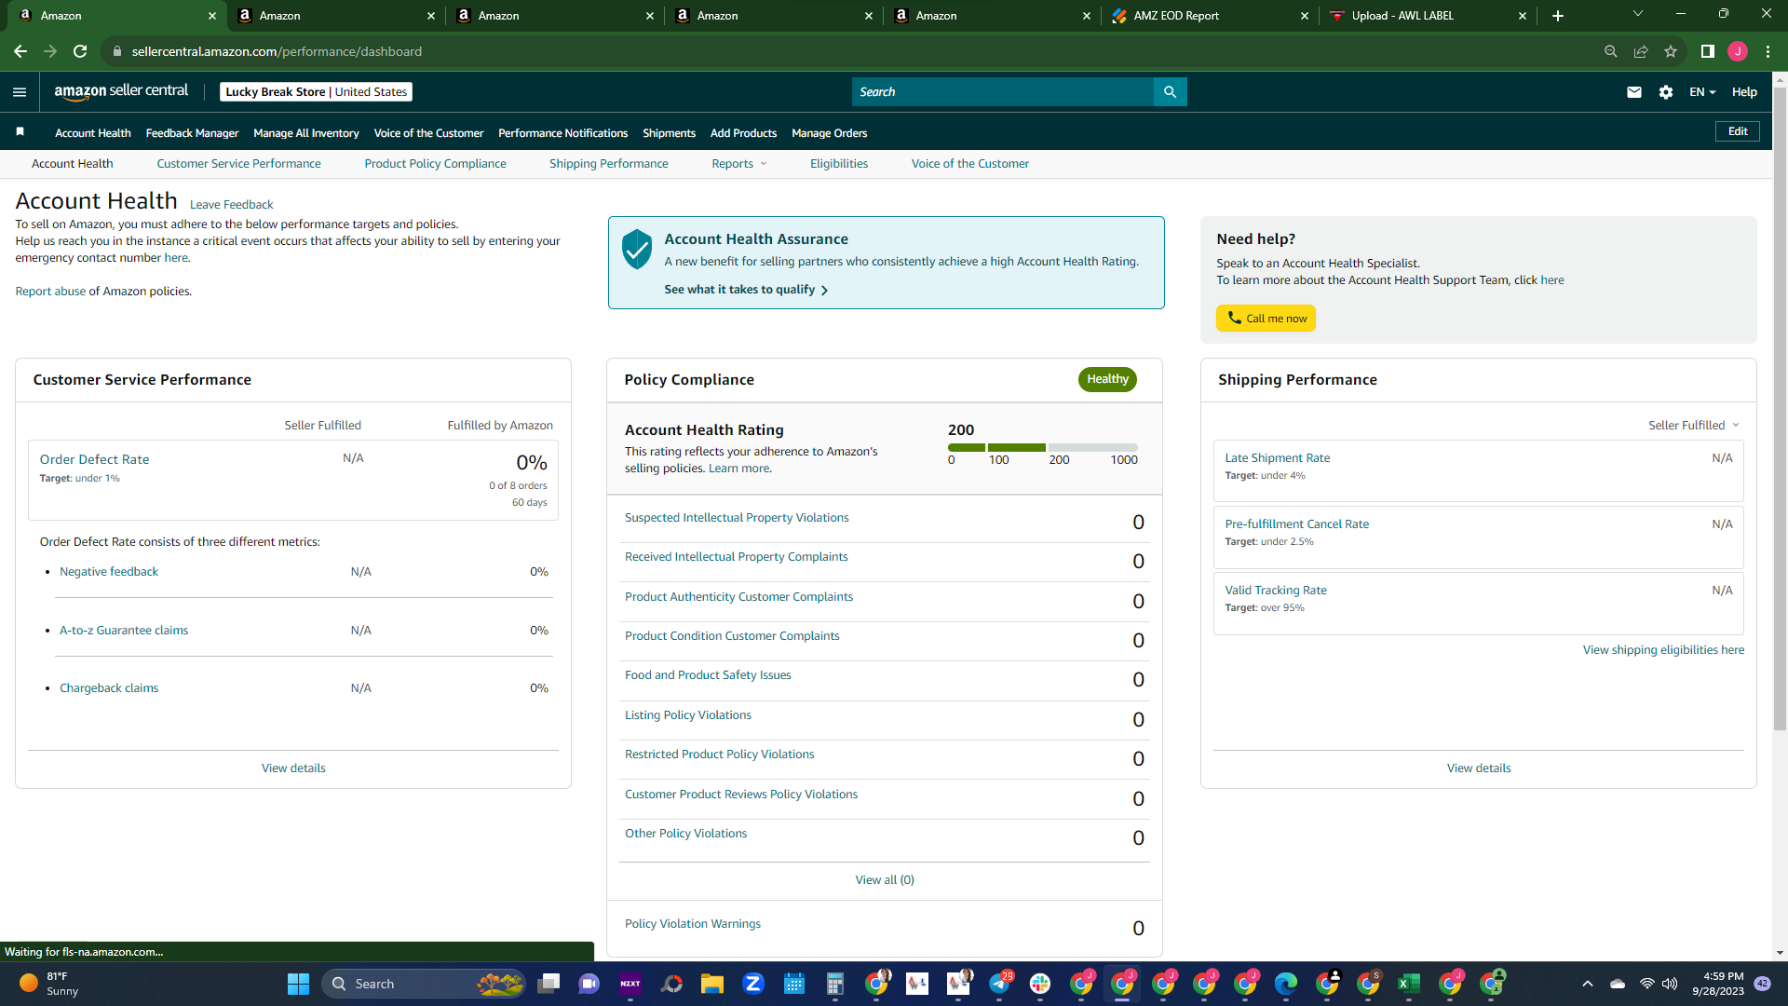Open the Lucky Break Store account switcher
Image resolution: width=1788 pixels, height=1006 pixels.
pos(316,92)
